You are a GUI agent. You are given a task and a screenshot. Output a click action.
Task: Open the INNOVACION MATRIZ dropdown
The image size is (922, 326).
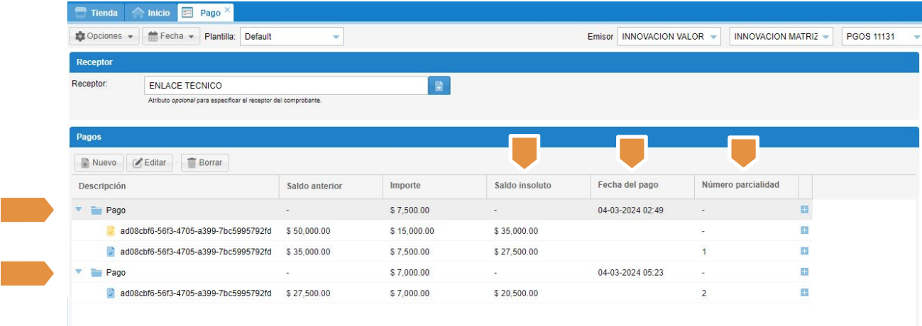point(825,37)
